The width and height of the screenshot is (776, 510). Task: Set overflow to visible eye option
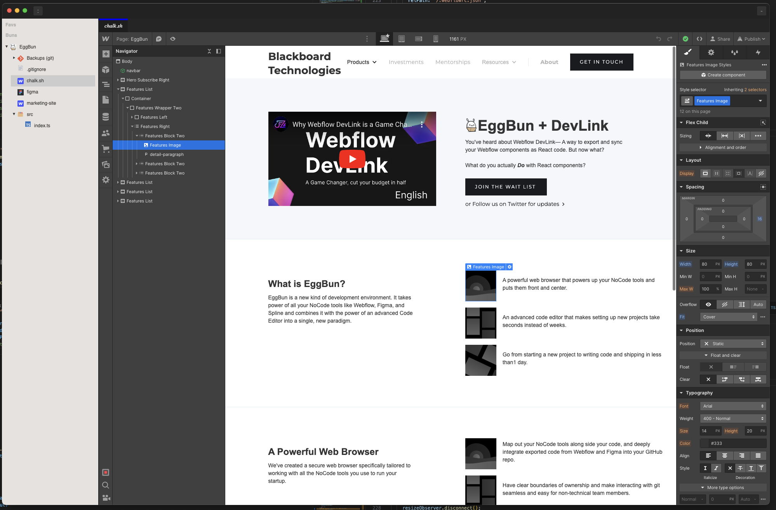[x=708, y=304]
